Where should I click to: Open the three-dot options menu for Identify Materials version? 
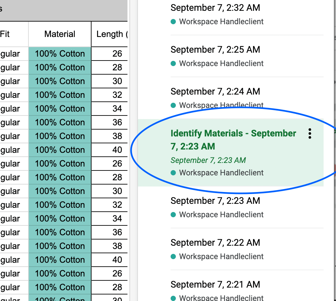(x=310, y=133)
